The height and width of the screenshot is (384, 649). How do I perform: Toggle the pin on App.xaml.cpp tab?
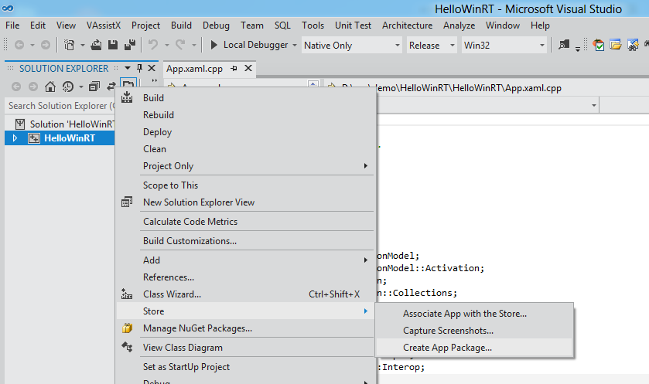pos(234,68)
